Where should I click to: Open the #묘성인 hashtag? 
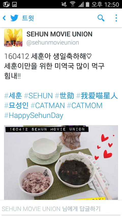click(16, 106)
